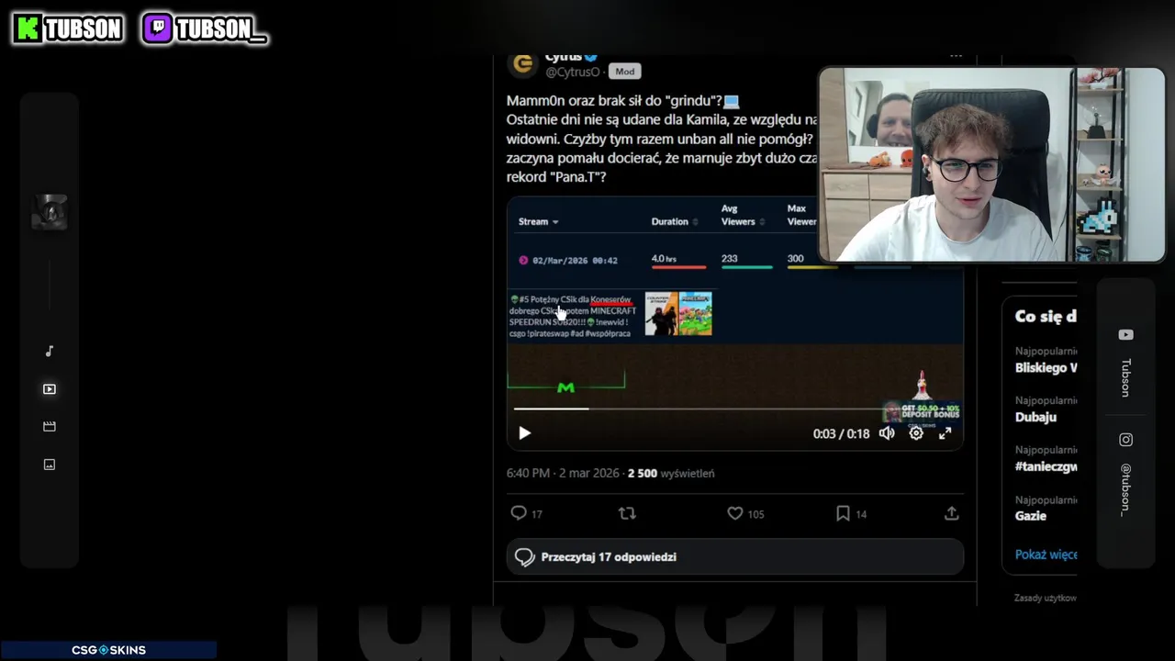Open the tweet's three-dot more menu
The width and height of the screenshot is (1175, 661).
(956, 57)
